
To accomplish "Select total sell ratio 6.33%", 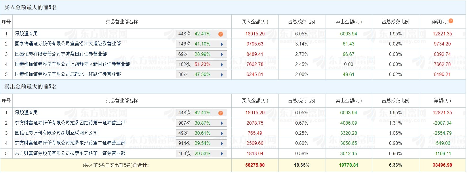I will pos(395,165).
